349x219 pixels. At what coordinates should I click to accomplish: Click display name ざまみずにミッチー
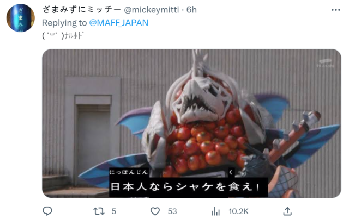[81, 10]
